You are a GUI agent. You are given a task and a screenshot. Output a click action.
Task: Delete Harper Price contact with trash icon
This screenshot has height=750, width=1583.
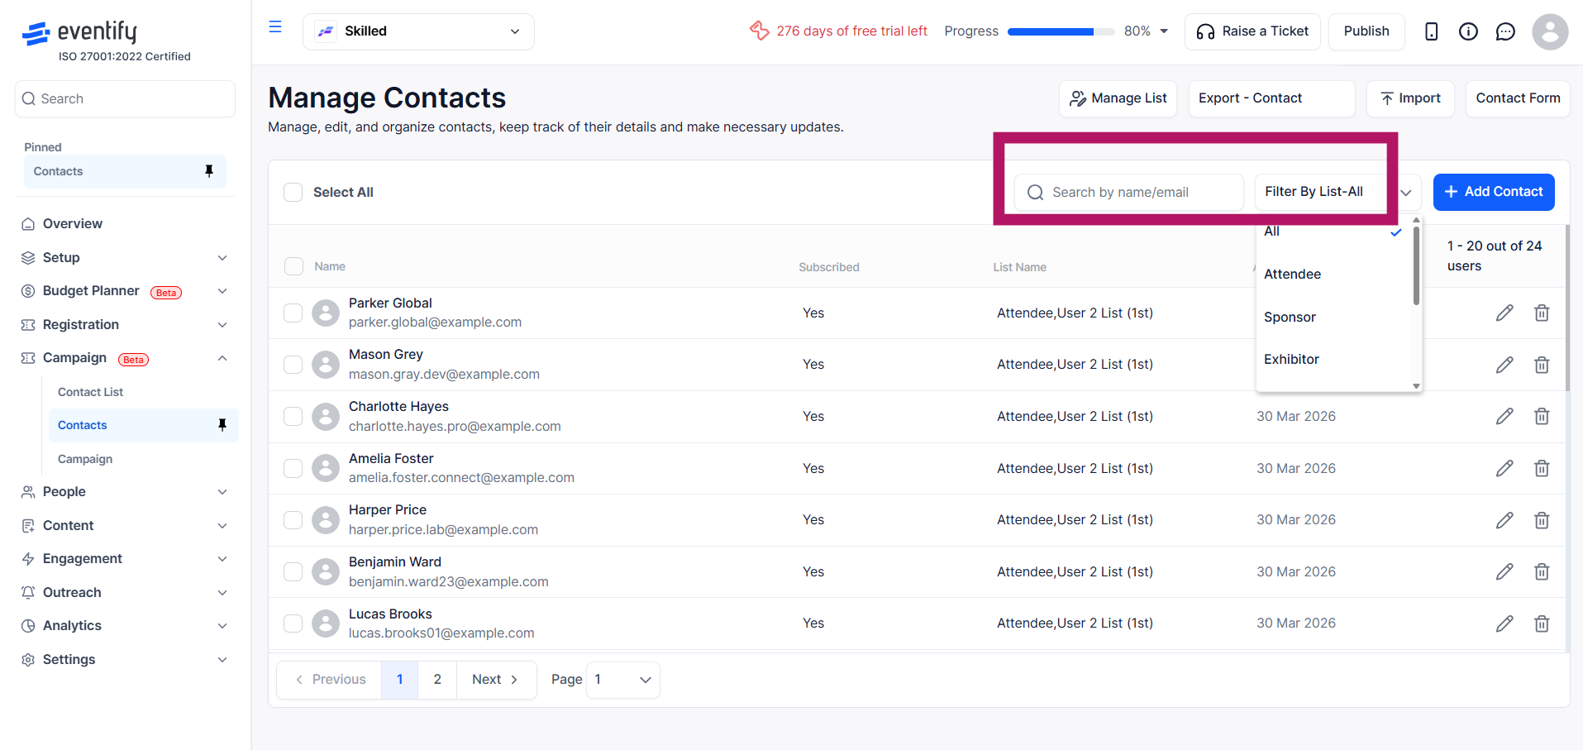point(1542,520)
